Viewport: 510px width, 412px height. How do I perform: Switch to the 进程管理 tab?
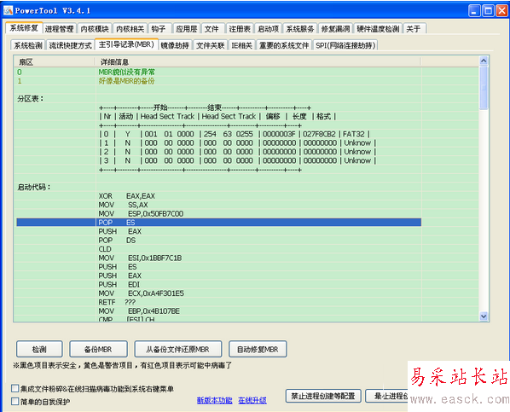click(x=59, y=29)
